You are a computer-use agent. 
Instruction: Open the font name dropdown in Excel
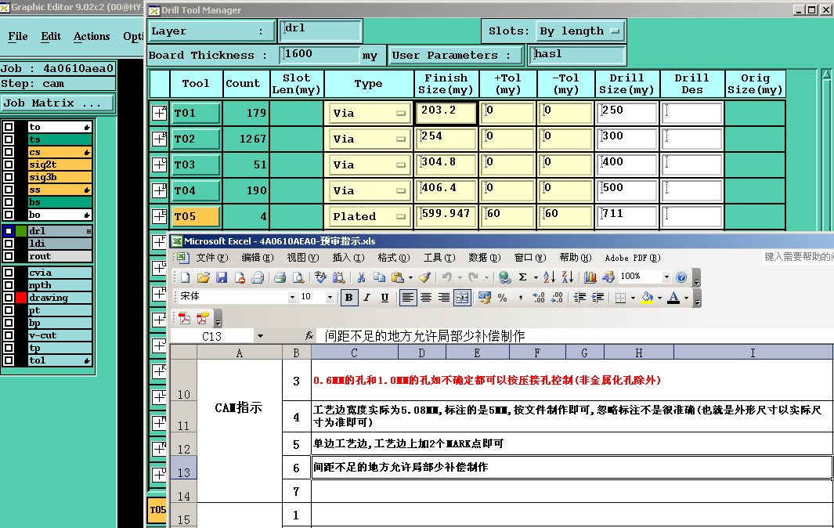click(292, 298)
